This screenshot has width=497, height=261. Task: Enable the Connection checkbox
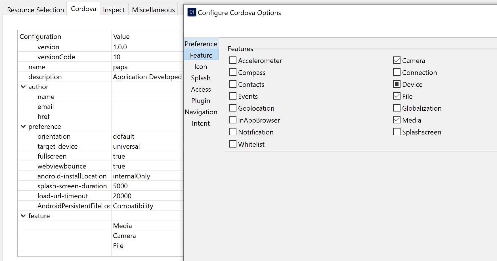click(397, 72)
